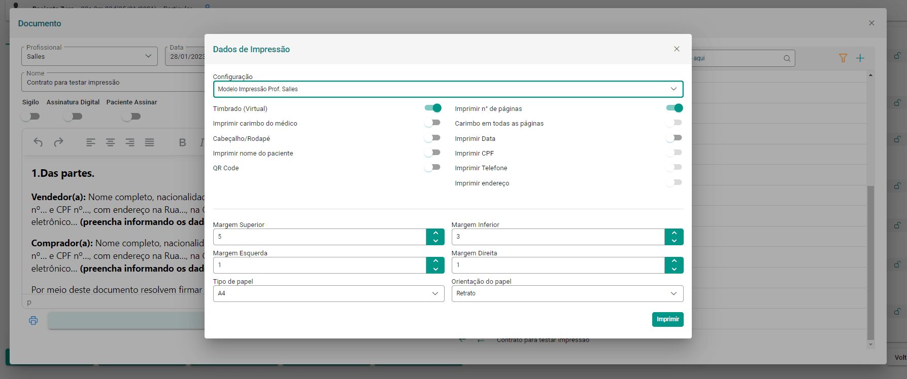Apply bold formatting with the B icon
The image size is (907, 379).
(x=183, y=143)
